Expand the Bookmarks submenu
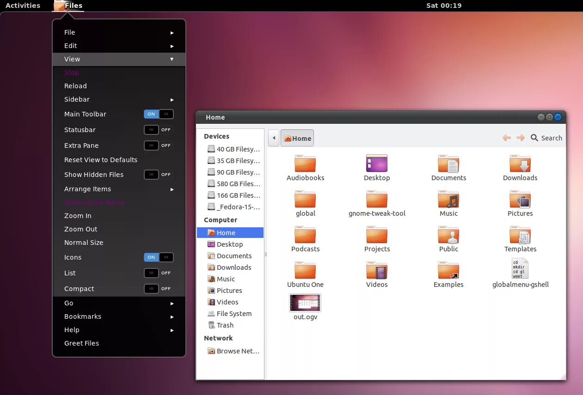Screen dimensions: 583x395 coord(83,316)
